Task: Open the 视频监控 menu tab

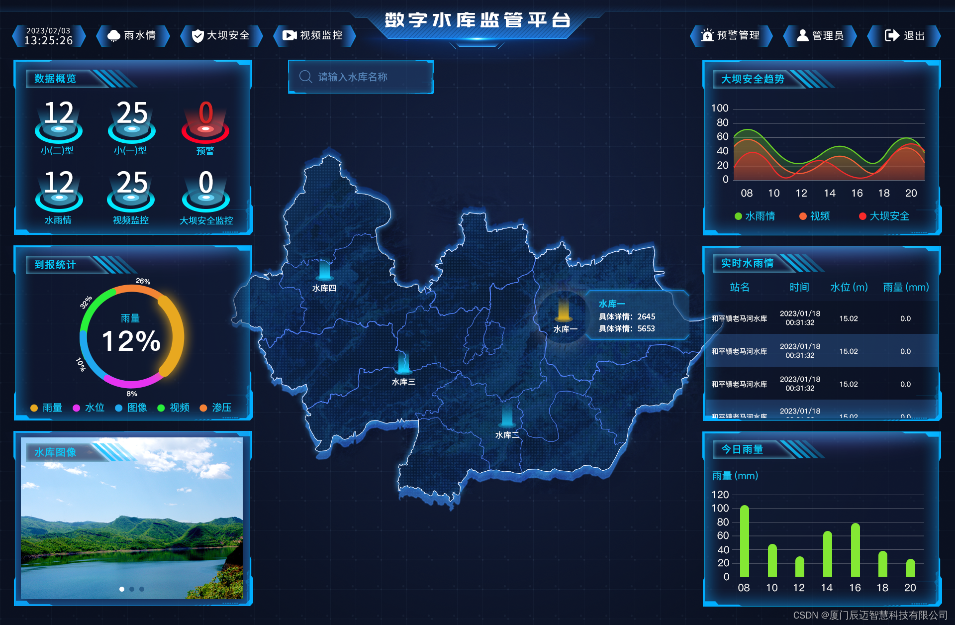Action: (321, 35)
